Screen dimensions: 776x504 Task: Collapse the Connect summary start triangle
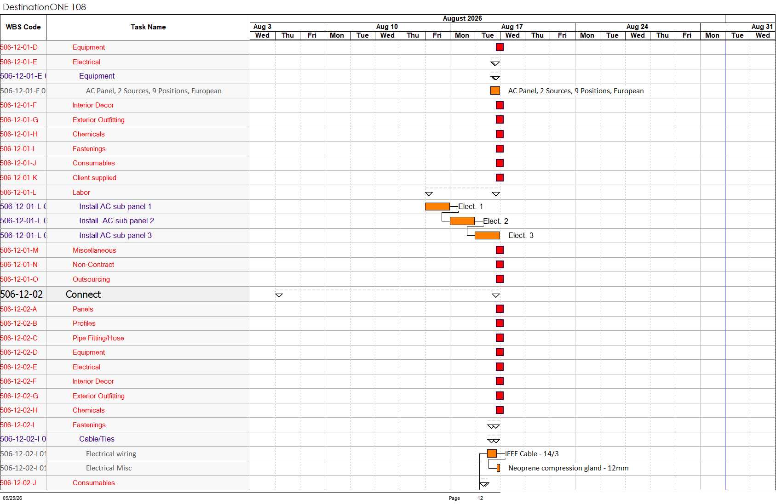[279, 295]
